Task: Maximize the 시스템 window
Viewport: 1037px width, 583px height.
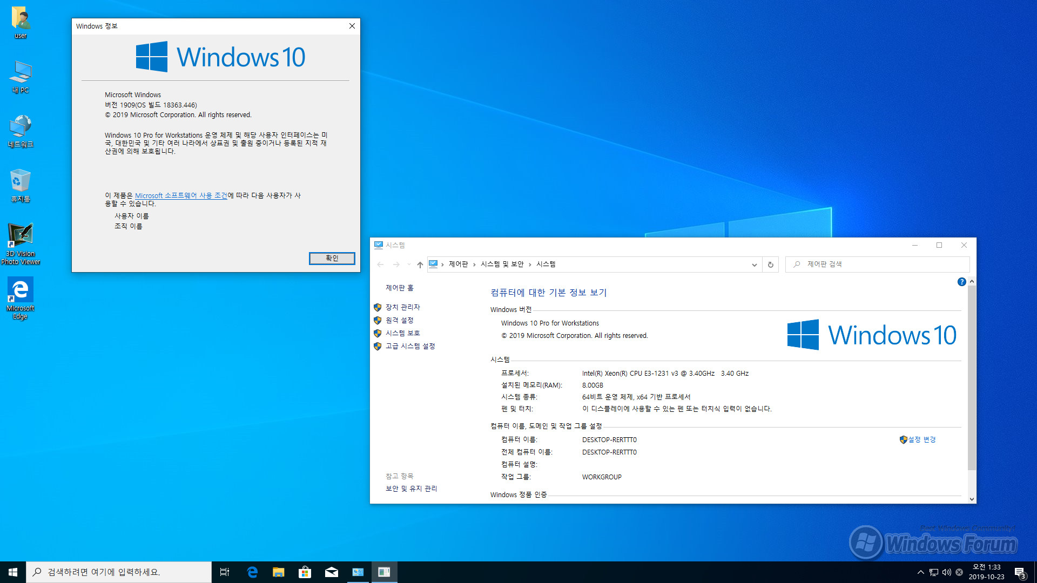Action: point(939,245)
